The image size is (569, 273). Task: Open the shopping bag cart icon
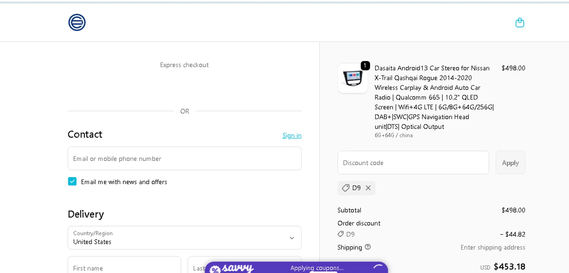tap(520, 23)
